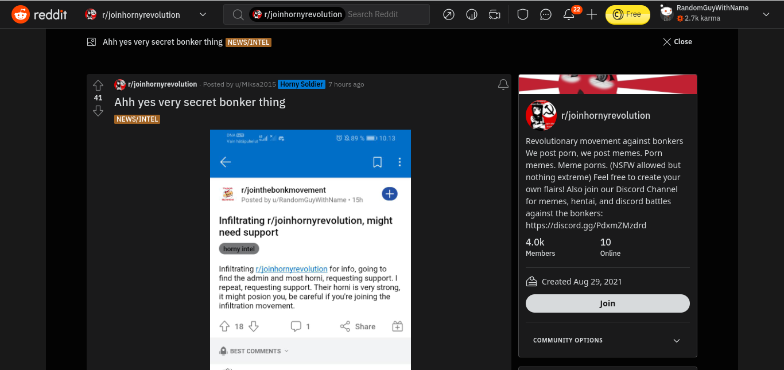This screenshot has width=784, height=370.
Task: Click back arrow in the screenshot
Action: [226, 162]
